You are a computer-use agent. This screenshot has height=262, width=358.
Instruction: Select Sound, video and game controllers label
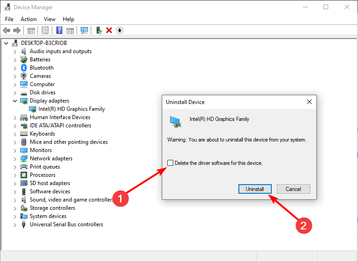[72, 200]
